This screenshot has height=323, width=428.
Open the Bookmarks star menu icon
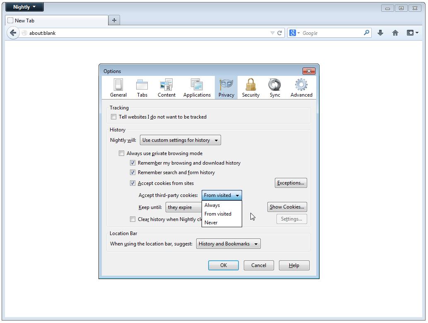[x=412, y=33]
